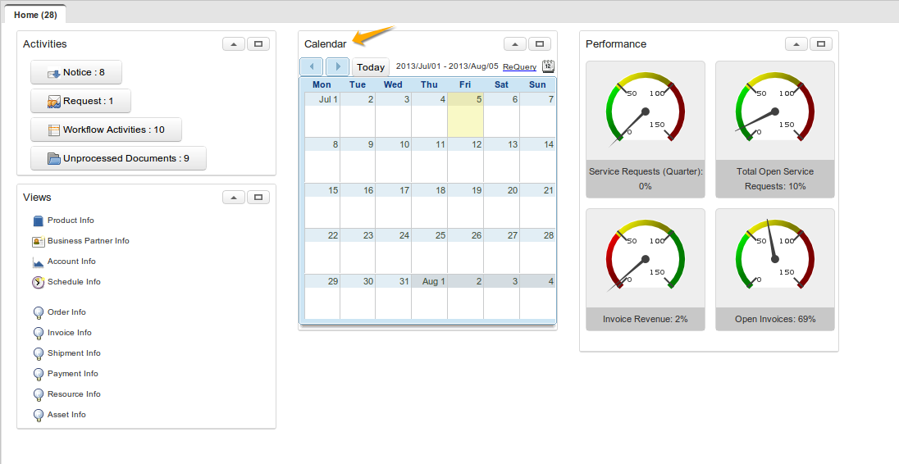This screenshot has width=899, height=464.
Task: Click the Resource Info bulb icon
Action: pos(39,395)
